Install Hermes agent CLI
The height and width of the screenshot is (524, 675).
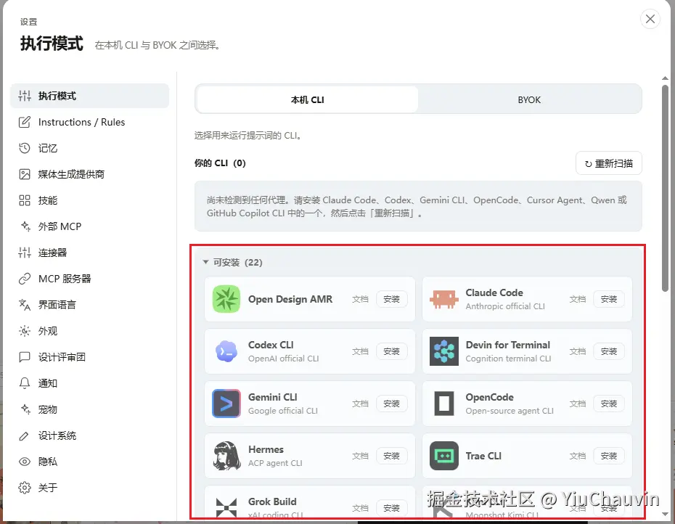pos(391,456)
